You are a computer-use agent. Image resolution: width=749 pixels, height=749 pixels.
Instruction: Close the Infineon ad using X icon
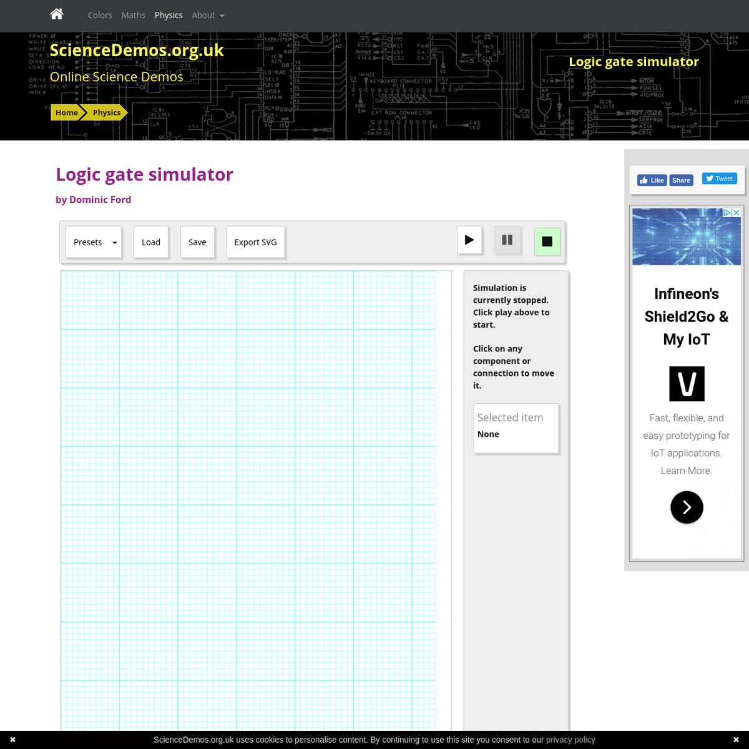click(736, 213)
